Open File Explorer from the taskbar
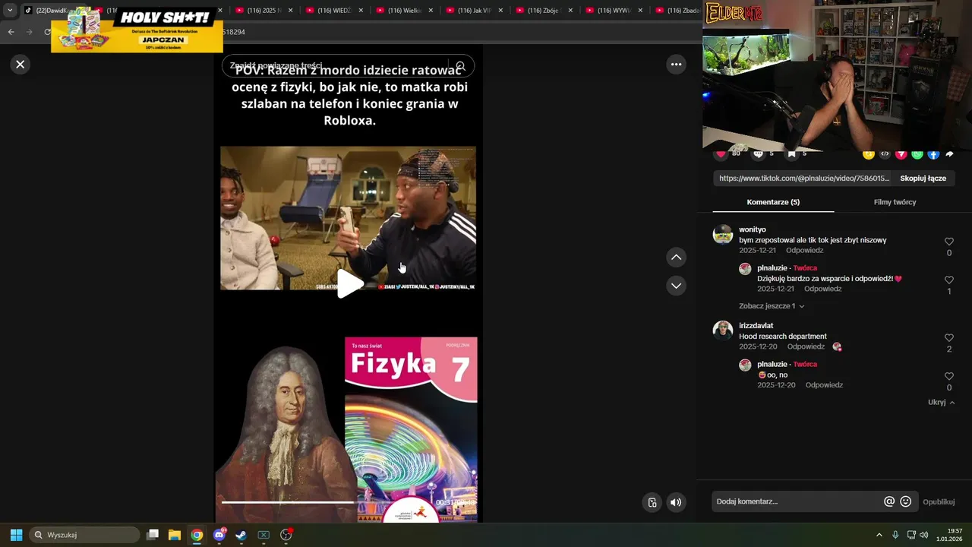This screenshot has height=547, width=972. [175, 535]
